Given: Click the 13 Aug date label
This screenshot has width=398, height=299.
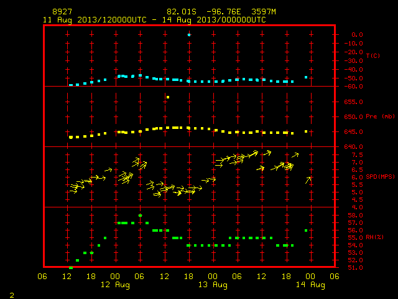Looking at the screenshot, I should pyautogui.click(x=213, y=285).
